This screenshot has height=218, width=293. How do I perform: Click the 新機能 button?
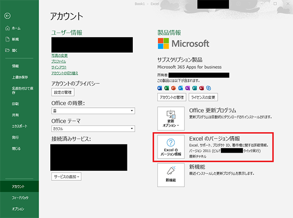pyautogui.click(x=171, y=175)
